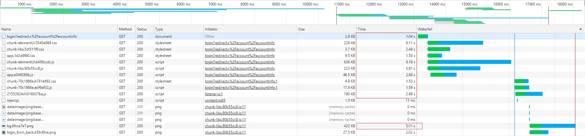
Task: Select login_form_back.d59cf8ce.png request
Action: [292, 132]
